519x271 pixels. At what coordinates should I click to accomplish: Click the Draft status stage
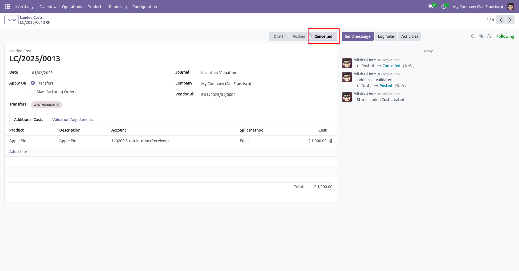[x=279, y=36]
